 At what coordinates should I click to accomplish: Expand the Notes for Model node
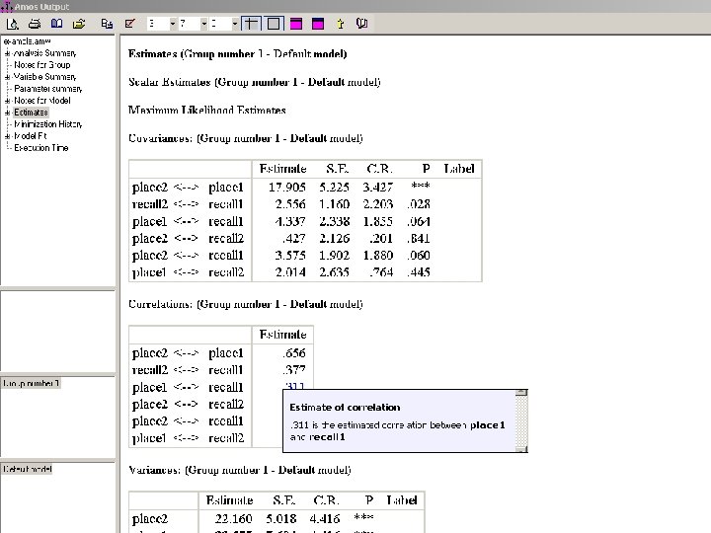tap(7, 101)
